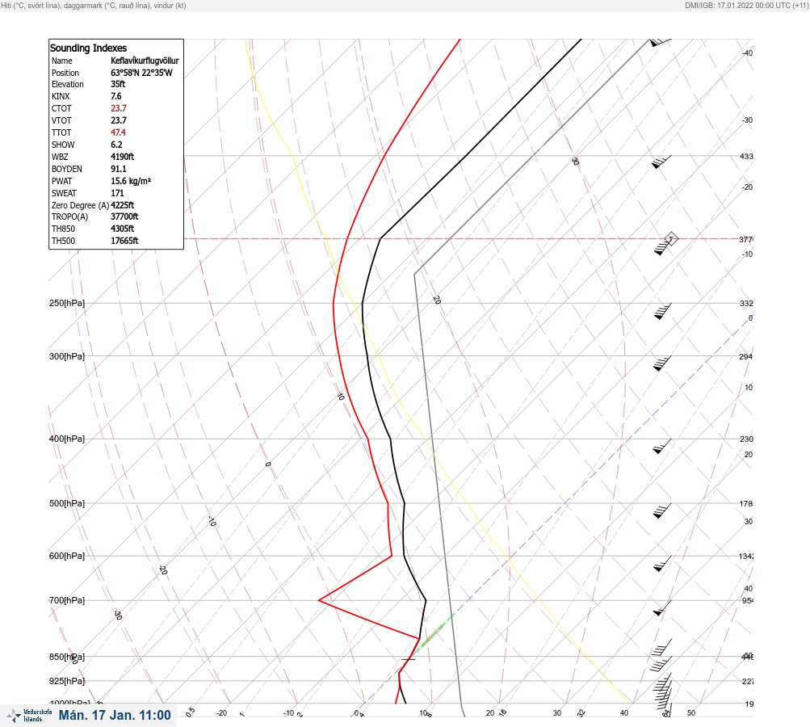Screen dimensions: 810x727
Task: Click the TTOT value 47.4
Action: pos(118,132)
